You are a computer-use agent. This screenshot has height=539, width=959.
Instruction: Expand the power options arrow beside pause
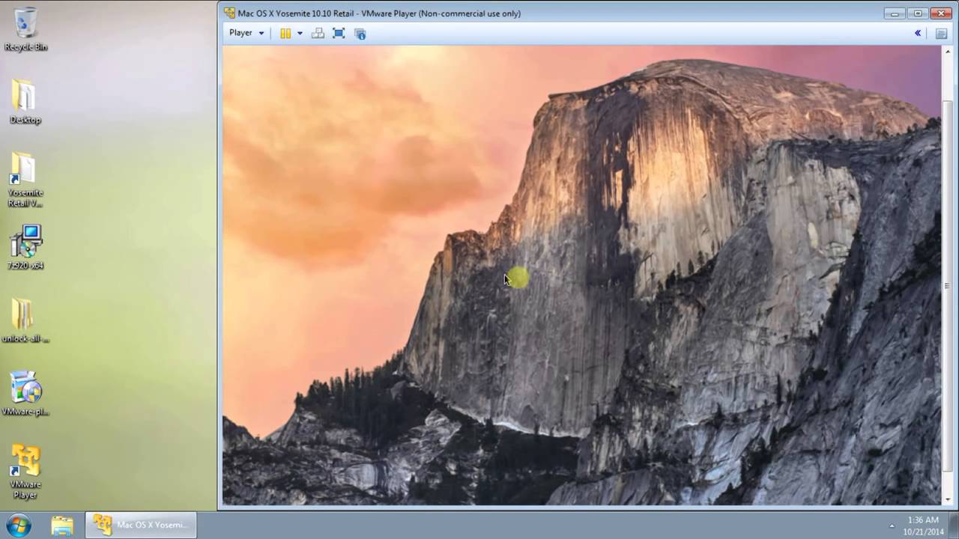300,33
